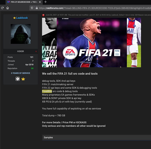
Task: Click the H3X0R user title bar
Action: (x=21, y=51)
